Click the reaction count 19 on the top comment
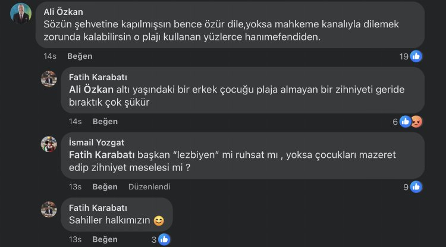This screenshot has width=446, height=247. pos(404,56)
